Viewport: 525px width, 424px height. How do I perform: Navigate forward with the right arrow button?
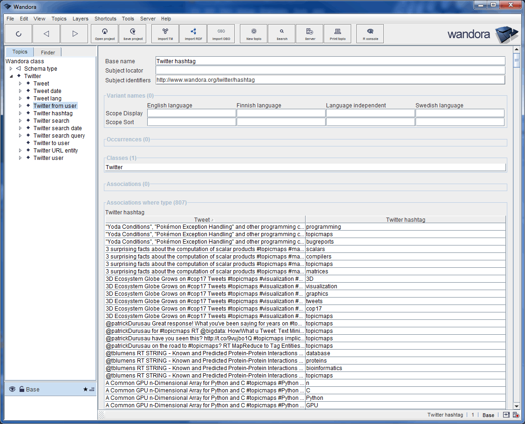click(x=75, y=33)
